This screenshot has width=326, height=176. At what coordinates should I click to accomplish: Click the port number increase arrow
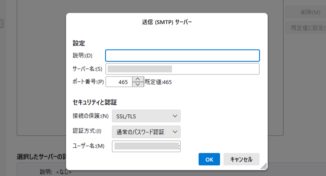pos(137,79)
